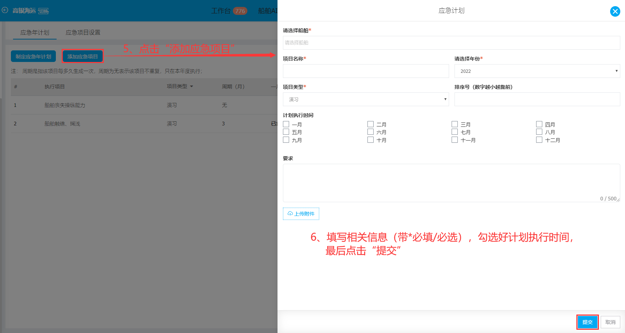The width and height of the screenshot is (625, 333).
Task: Open the 请选择年份 year dropdown showing 2022
Action: point(537,71)
